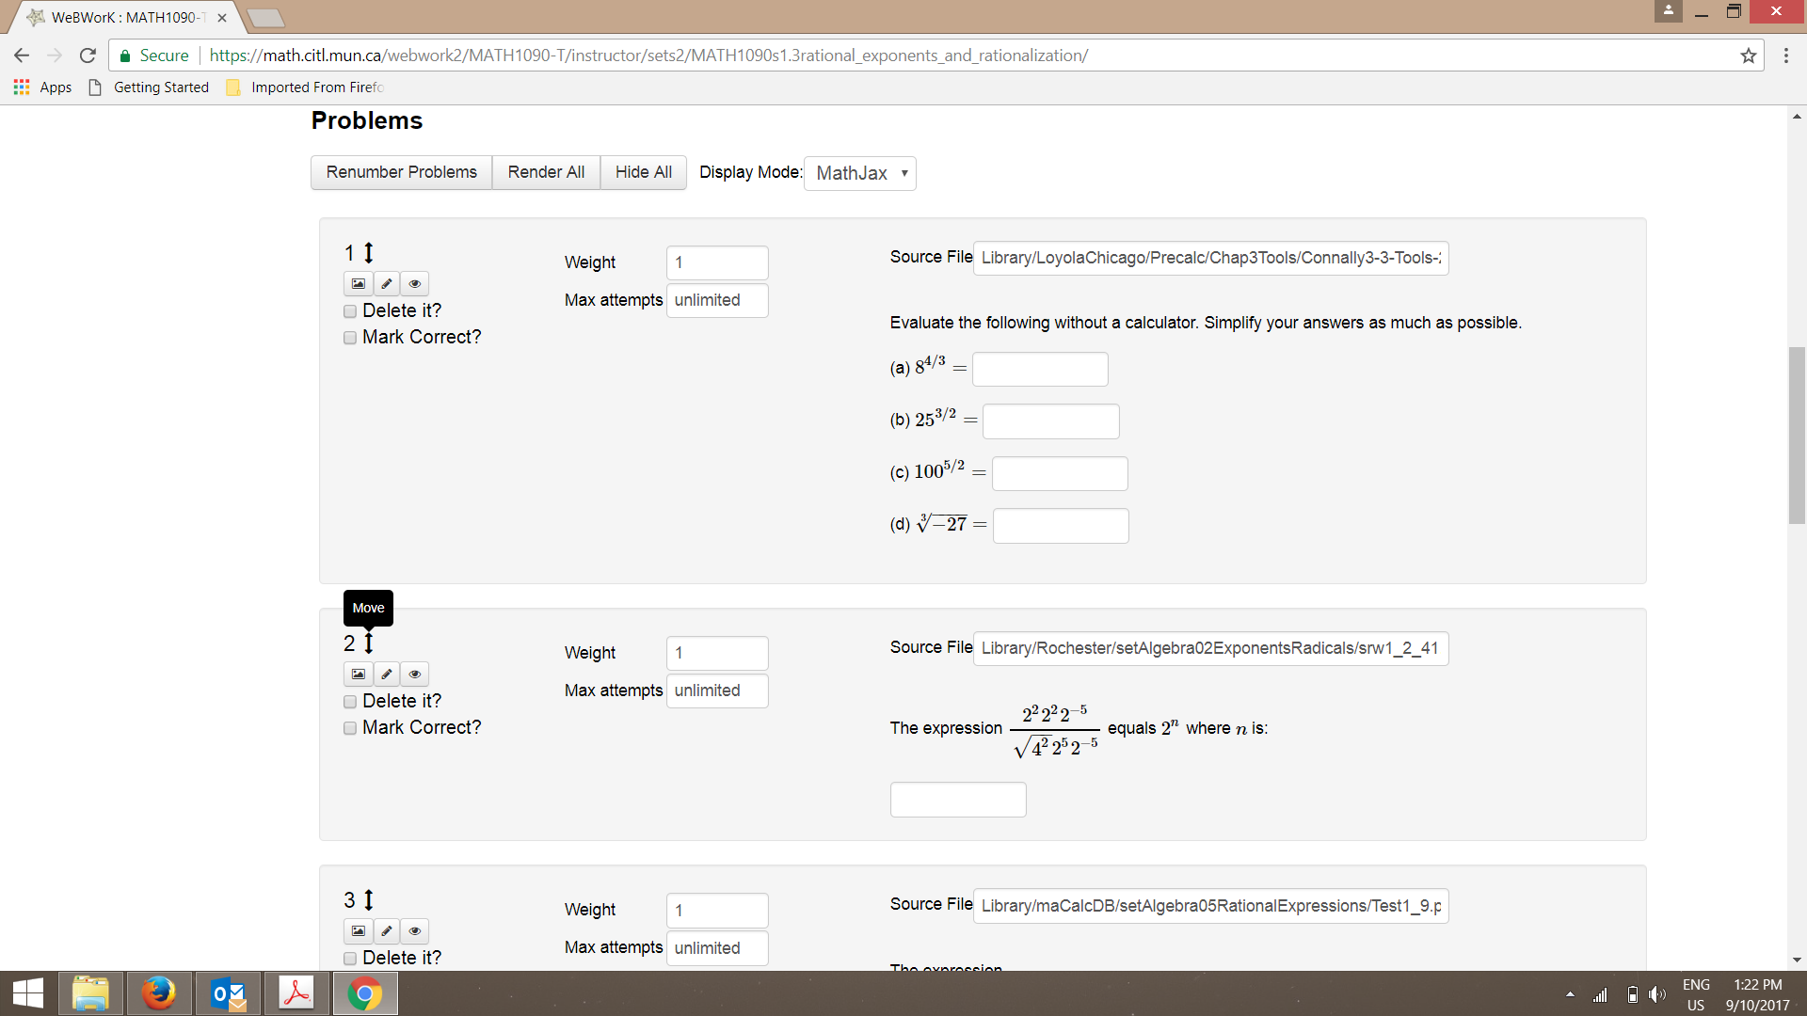Reload the page

[x=88, y=56]
